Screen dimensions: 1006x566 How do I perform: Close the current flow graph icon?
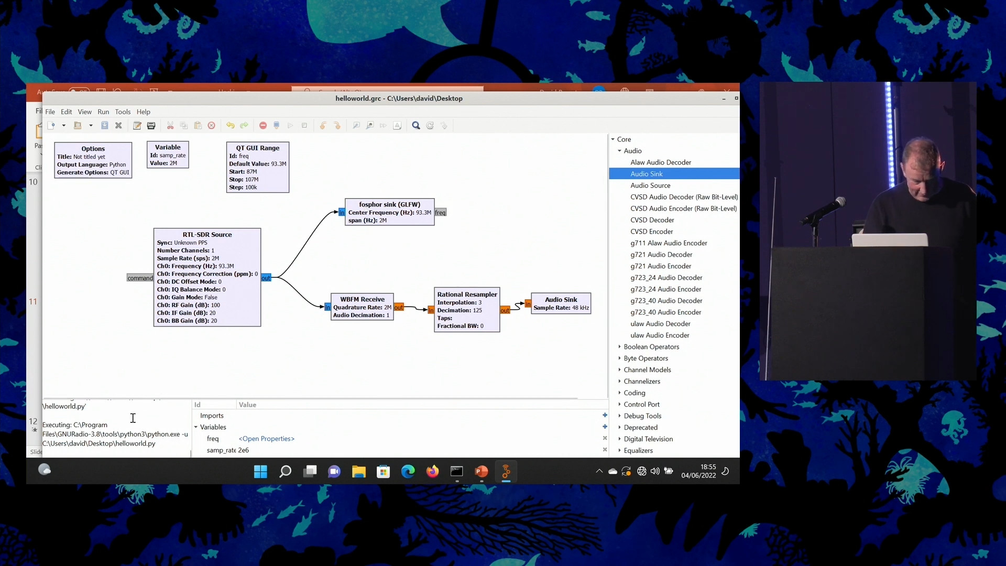coord(118,126)
